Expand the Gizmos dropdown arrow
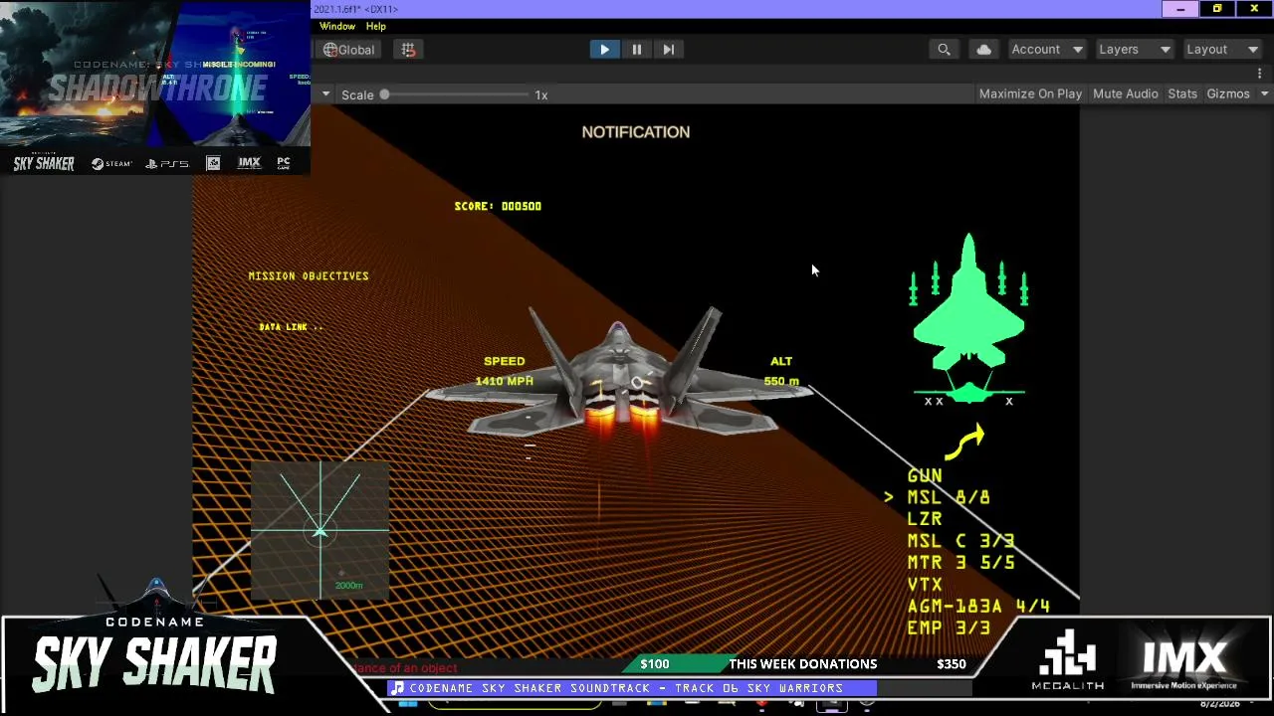This screenshot has width=1274, height=716. click(1264, 93)
